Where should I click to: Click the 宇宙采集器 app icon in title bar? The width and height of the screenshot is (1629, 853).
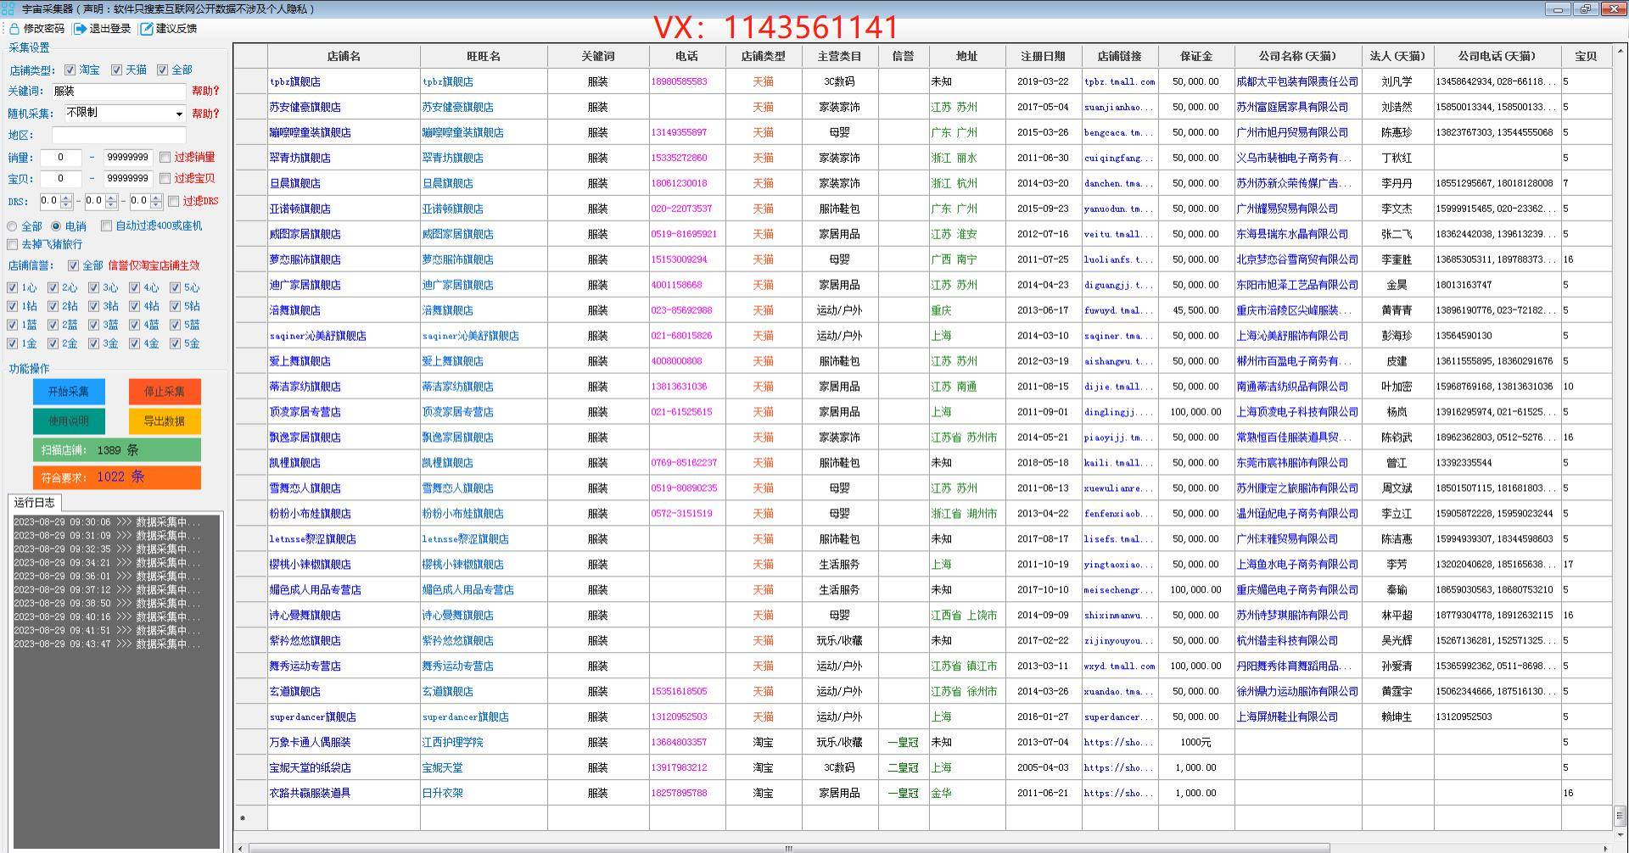point(8,8)
